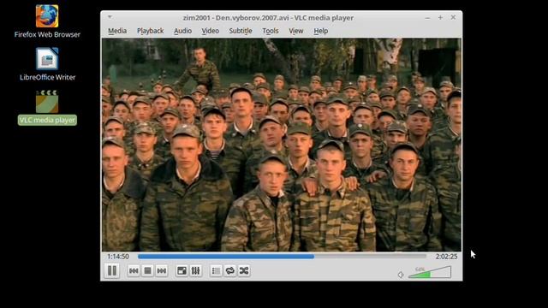Open the Playback menu
Screen dimensions: 548x308
(151, 31)
